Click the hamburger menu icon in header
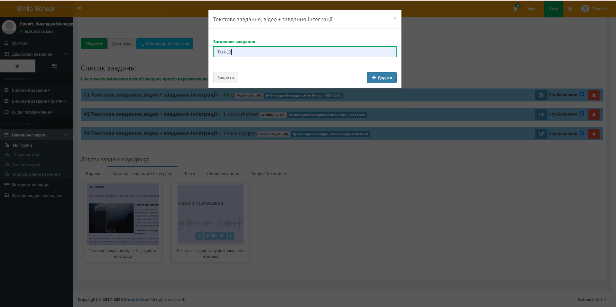Viewport: 616px width, 307px height. pyautogui.click(x=79, y=9)
